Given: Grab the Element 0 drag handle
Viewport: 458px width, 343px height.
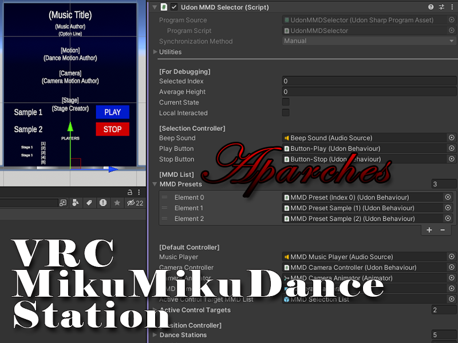Looking at the screenshot, I should (164, 197).
